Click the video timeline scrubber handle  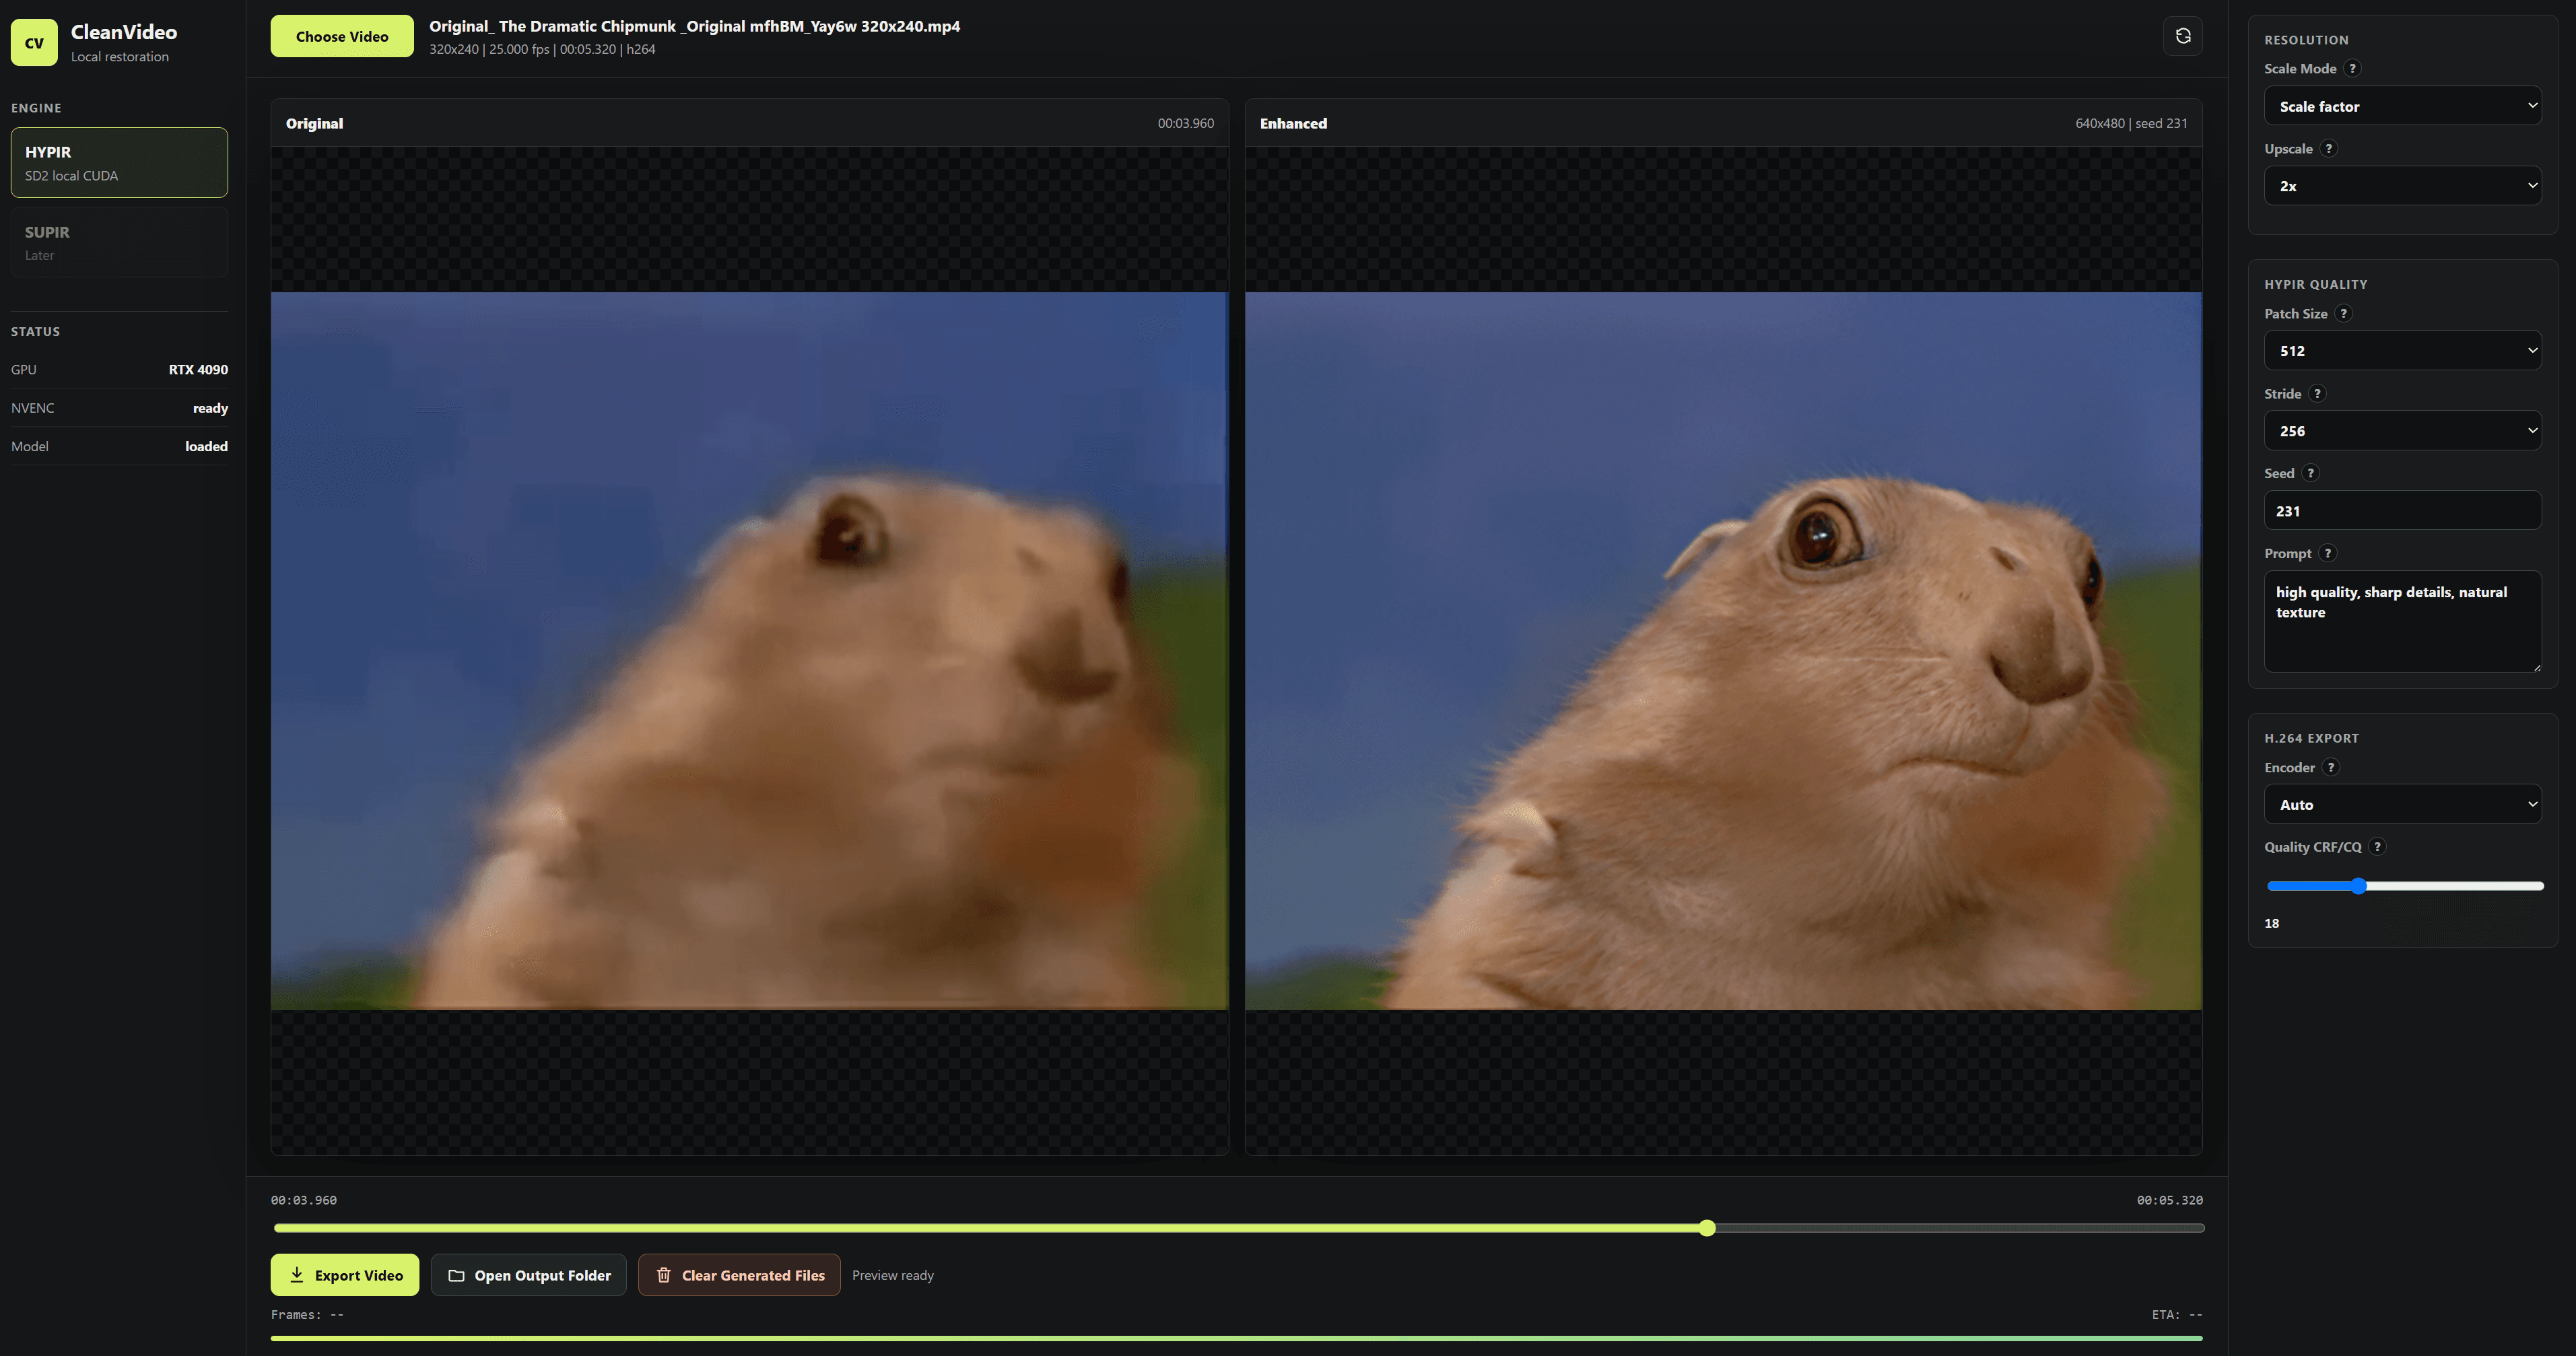point(1707,1228)
